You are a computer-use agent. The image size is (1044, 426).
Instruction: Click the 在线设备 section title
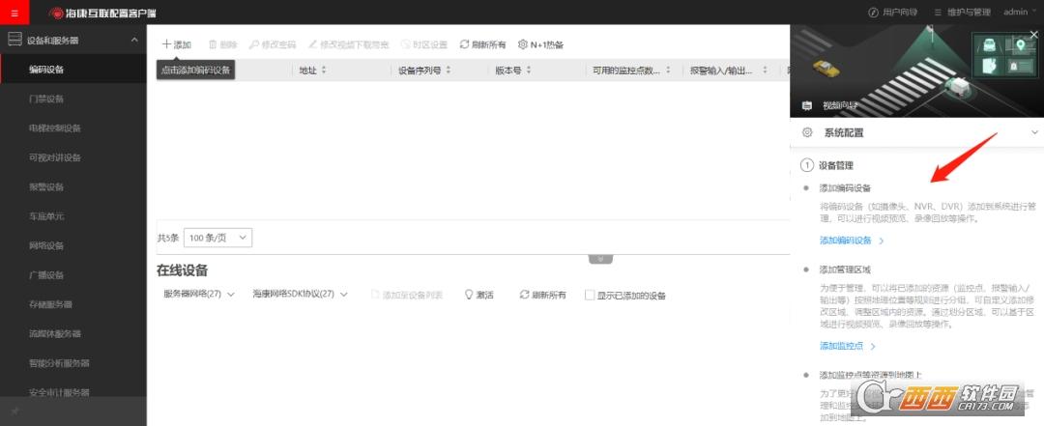(x=182, y=270)
